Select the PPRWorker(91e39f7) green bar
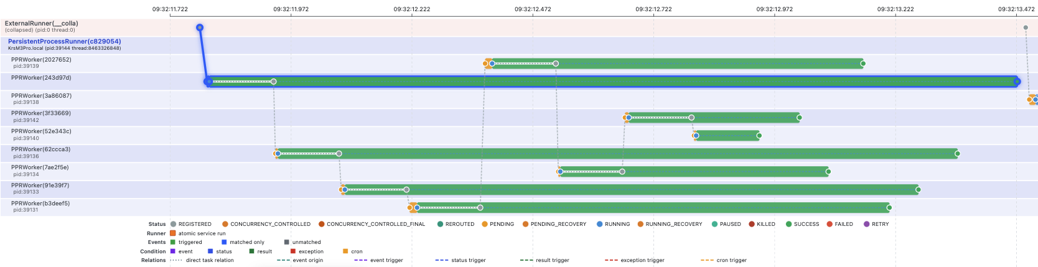The height and width of the screenshot is (267, 1038). [x=630, y=190]
